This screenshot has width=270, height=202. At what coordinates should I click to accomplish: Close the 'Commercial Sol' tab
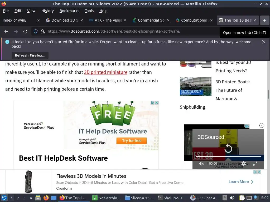168,20
